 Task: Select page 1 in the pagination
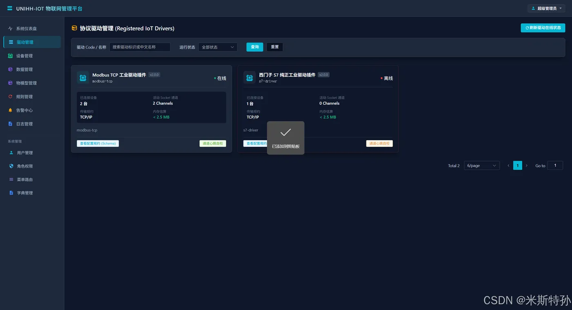click(518, 166)
